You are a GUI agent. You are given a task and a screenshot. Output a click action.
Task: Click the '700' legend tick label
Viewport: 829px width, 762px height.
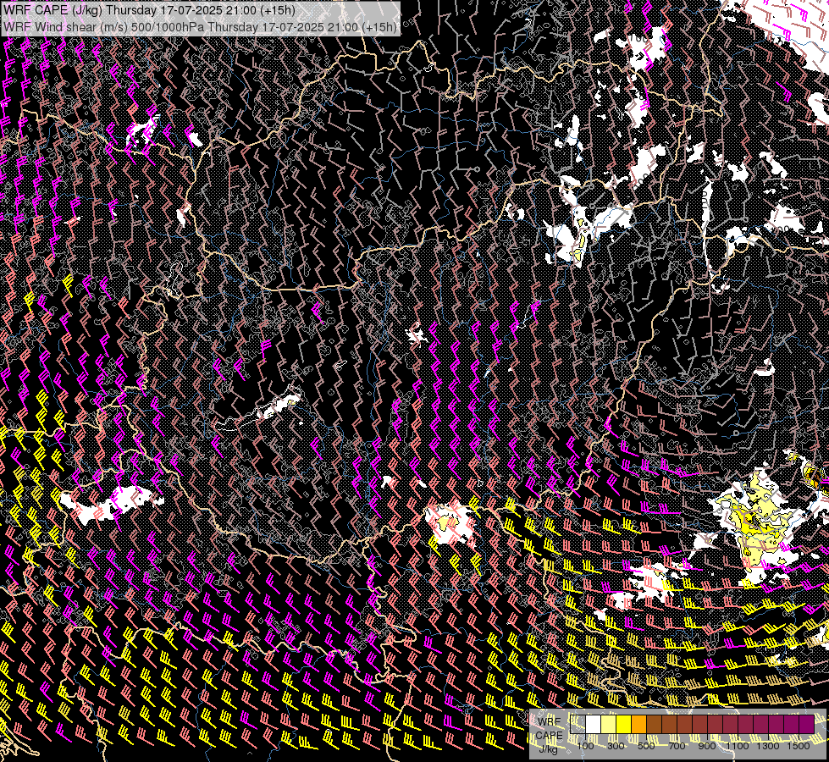677,746
